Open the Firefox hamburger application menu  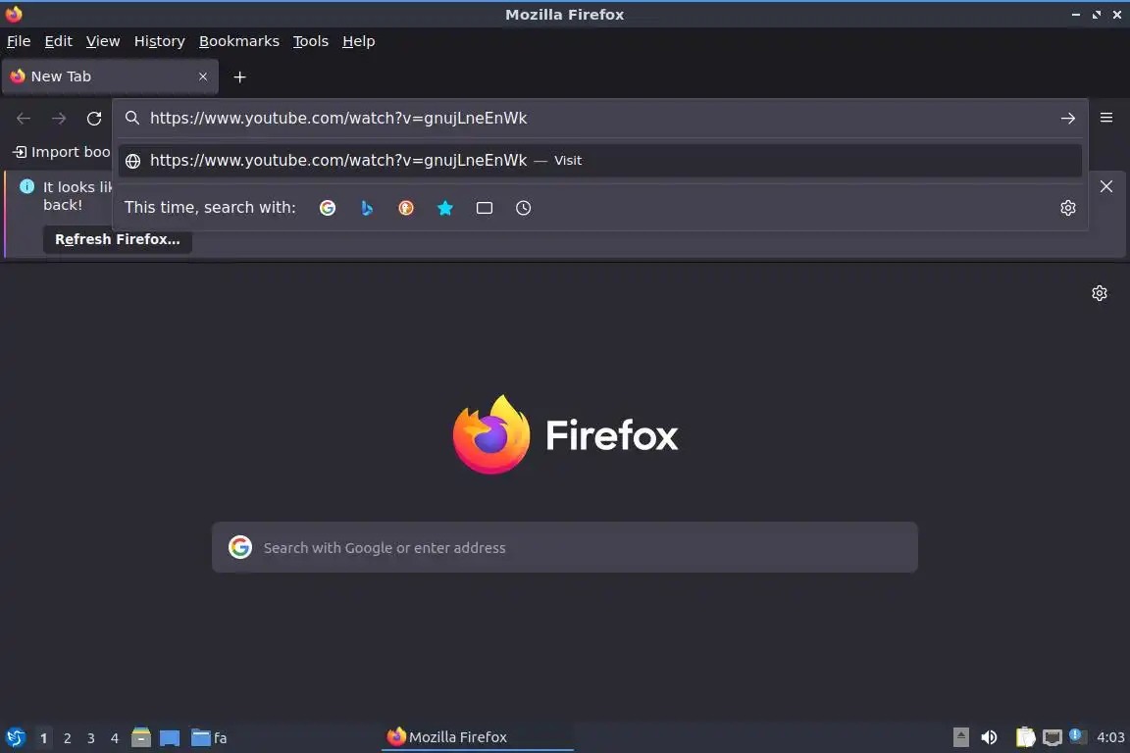point(1106,118)
